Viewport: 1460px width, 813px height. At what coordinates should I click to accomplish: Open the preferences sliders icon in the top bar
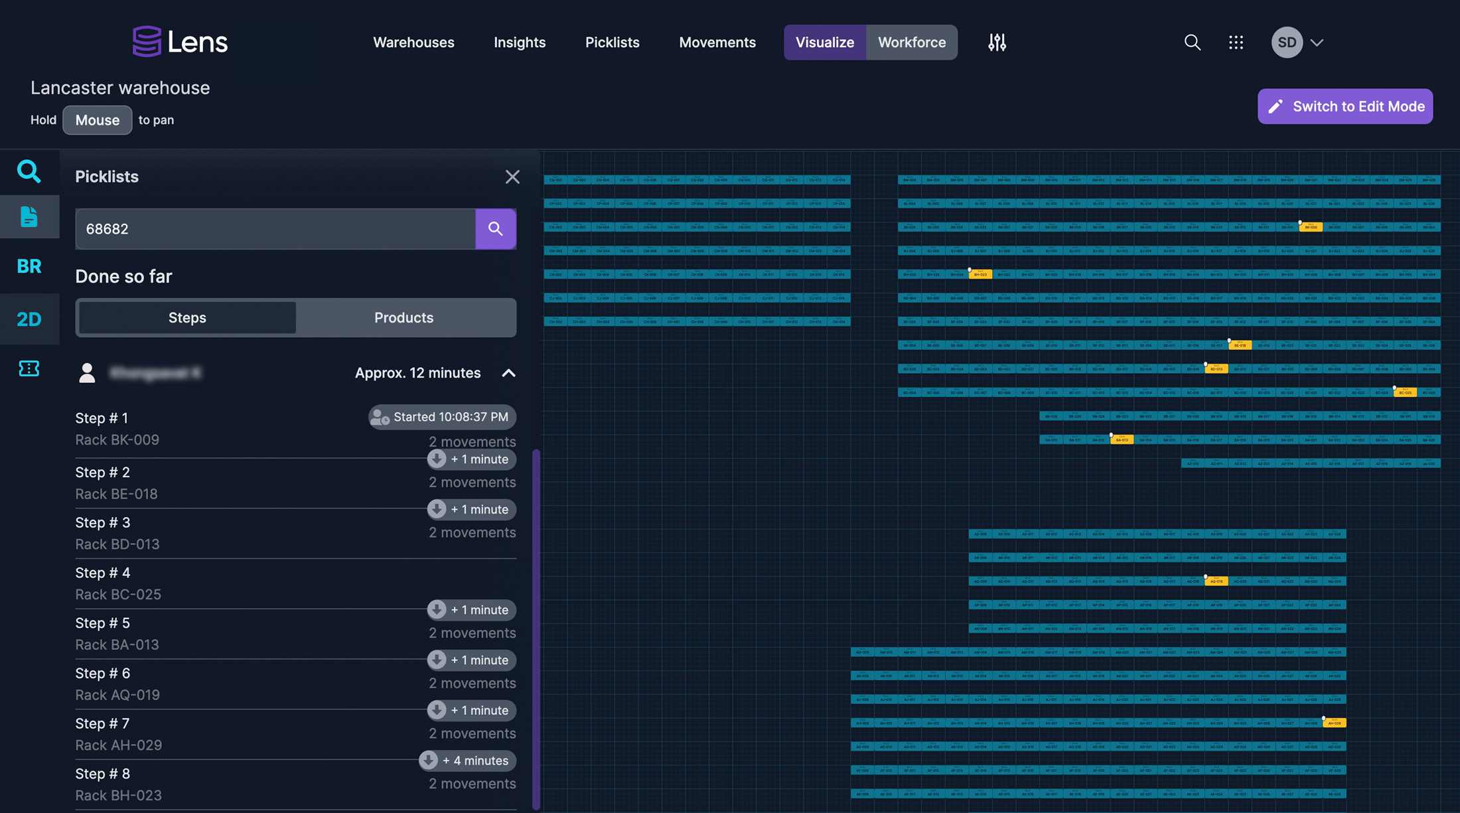coord(997,42)
